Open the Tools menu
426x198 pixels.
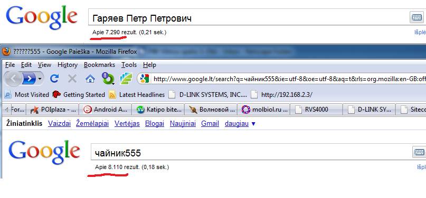tap(129, 65)
